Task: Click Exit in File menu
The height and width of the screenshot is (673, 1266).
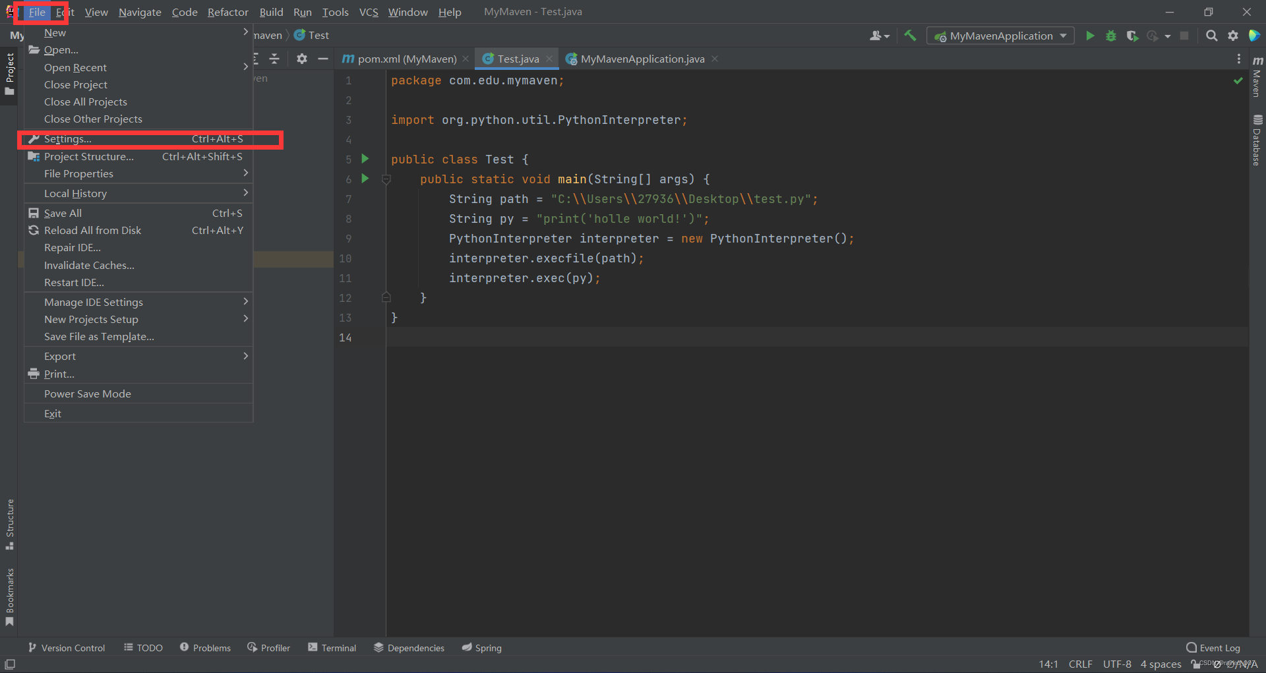Action: 138,414
